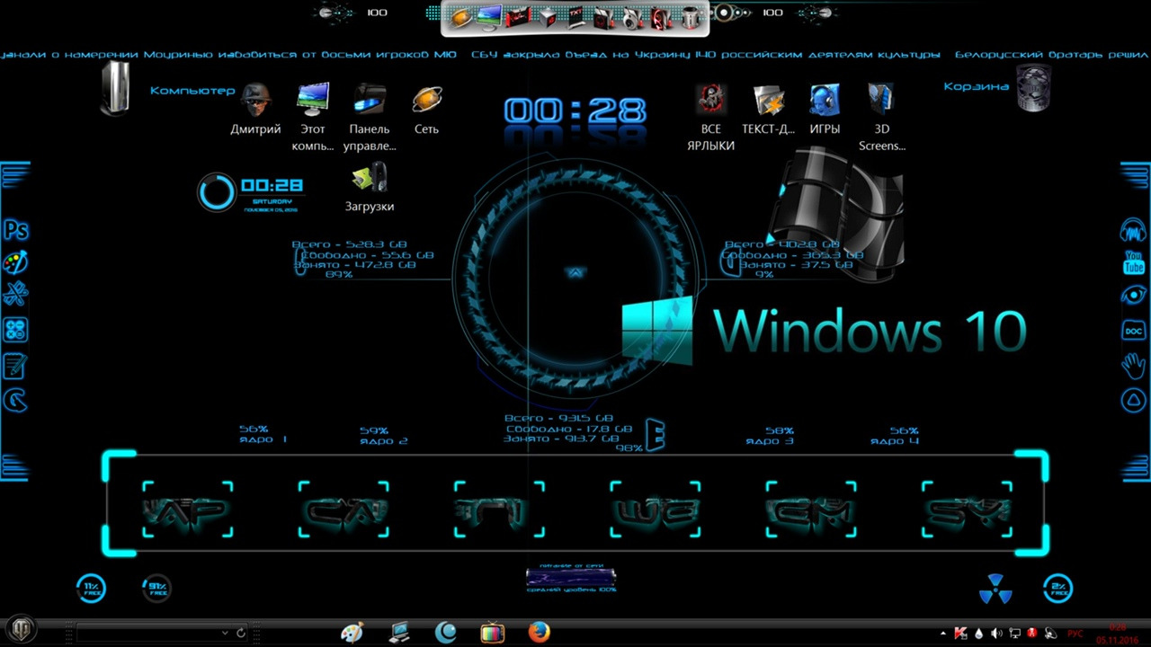Click the DOC icon in right sidebar
The image size is (1151, 647).
click(x=1133, y=331)
